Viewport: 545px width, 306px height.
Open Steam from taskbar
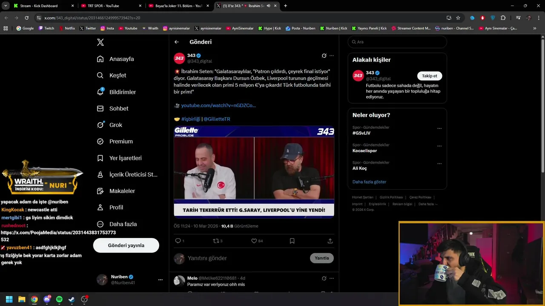72,299
